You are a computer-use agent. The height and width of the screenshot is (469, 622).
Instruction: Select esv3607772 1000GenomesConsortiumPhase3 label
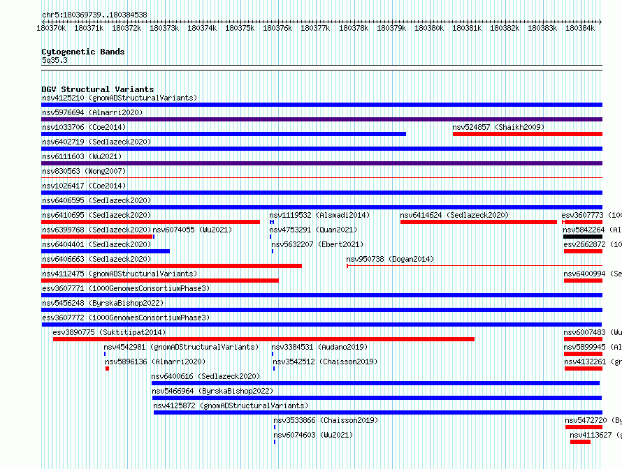pos(126,318)
